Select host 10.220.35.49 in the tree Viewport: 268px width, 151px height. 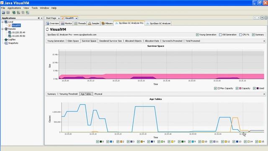coord(18,32)
